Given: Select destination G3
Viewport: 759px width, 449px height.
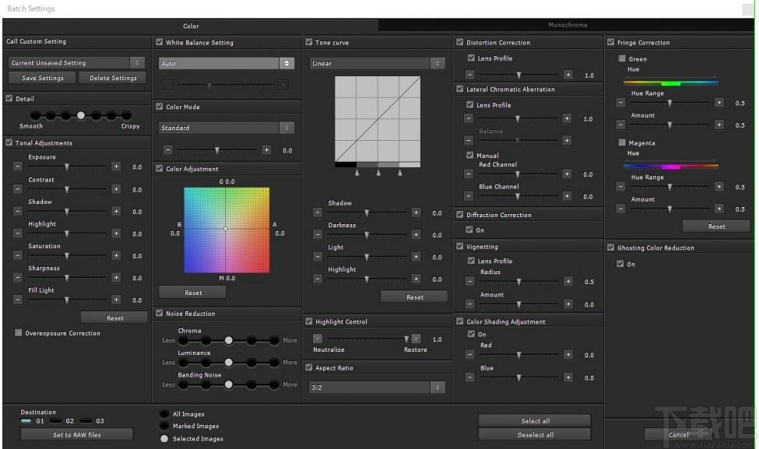Looking at the screenshot, I should pos(86,421).
